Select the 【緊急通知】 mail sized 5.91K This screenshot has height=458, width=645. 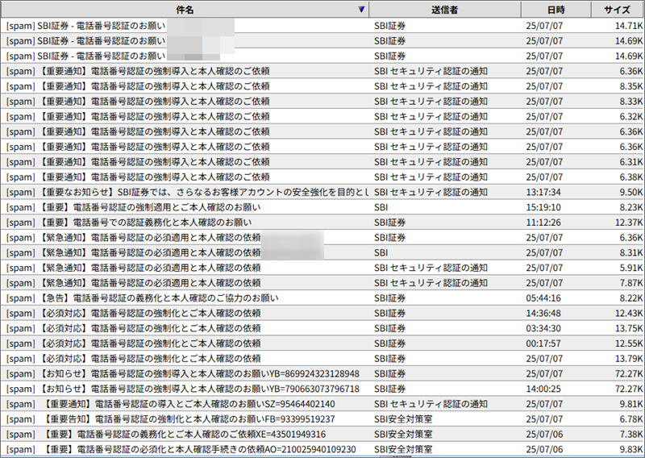(x=322, y=268)
